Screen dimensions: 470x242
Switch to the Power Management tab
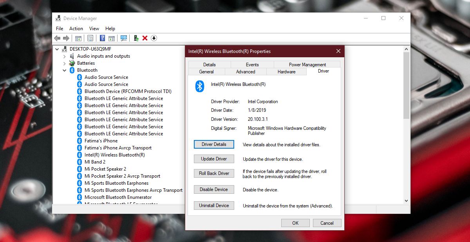(308, 64)
